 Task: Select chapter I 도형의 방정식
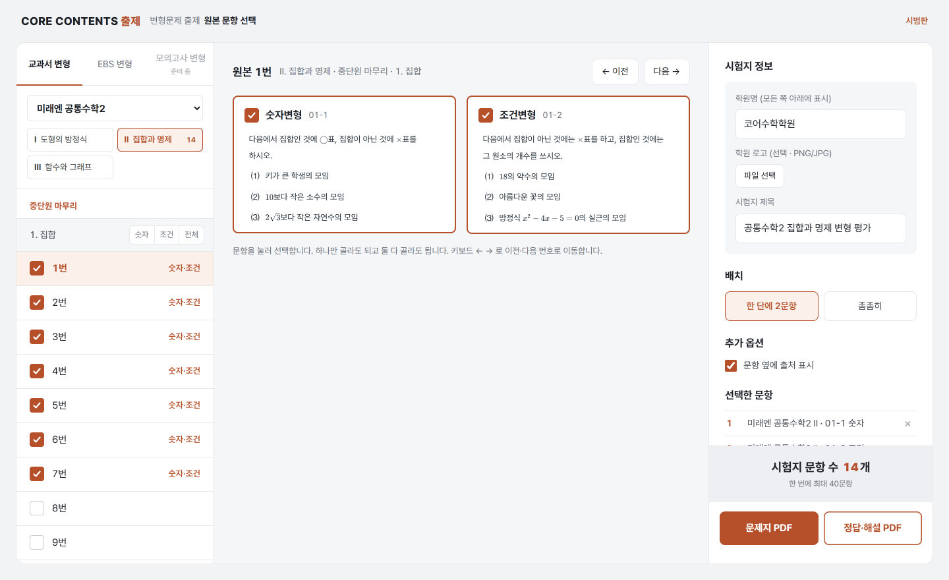pos(71,140)
